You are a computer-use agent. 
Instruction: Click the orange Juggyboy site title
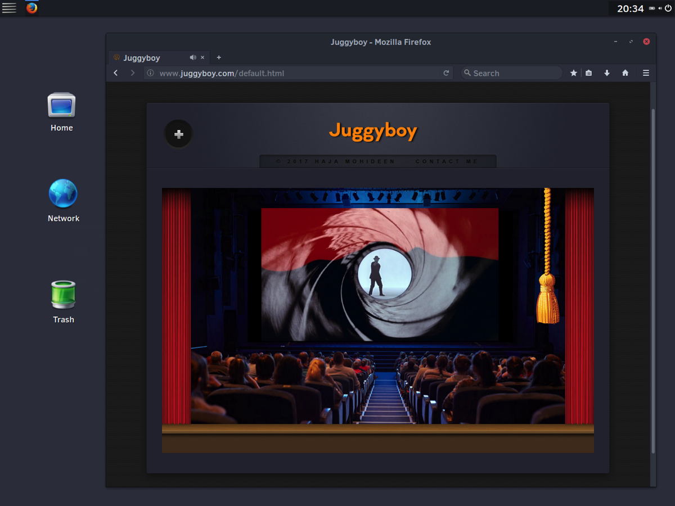(373, 131)
